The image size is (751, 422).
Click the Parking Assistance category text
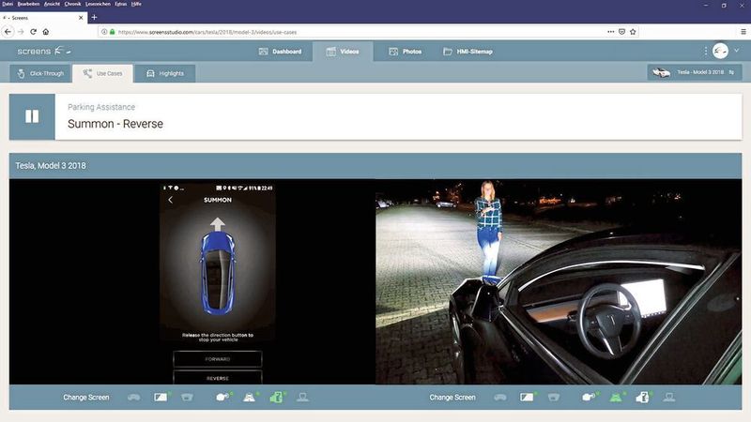click(101, 107)
